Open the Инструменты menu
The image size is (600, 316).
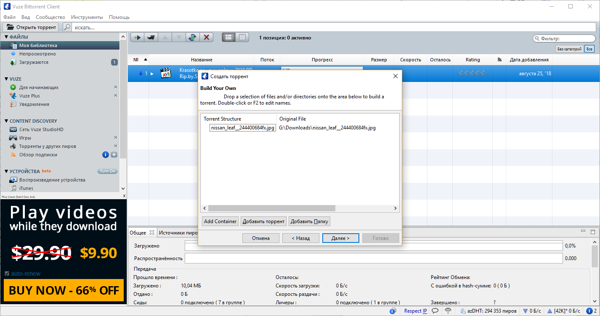pos(87,17)
